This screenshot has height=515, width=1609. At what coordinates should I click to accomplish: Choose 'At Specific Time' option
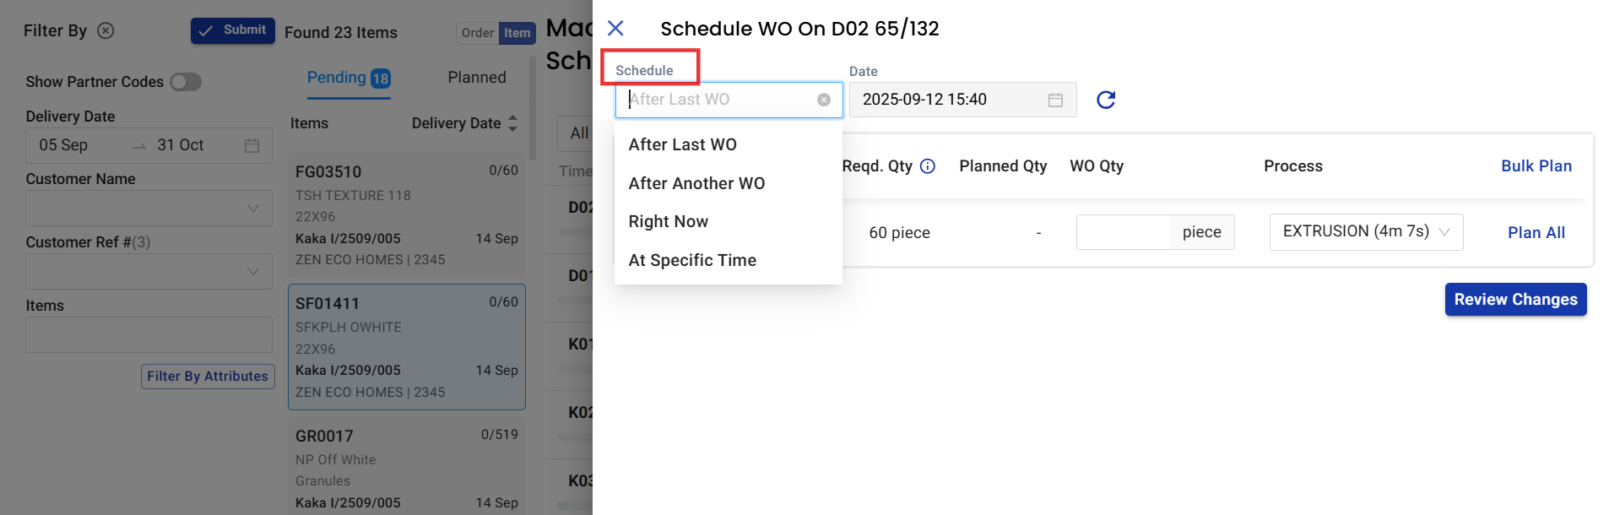692,260
